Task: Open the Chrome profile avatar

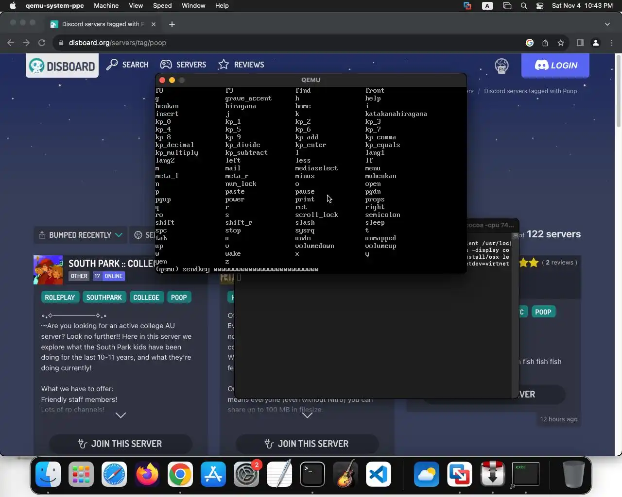Action: click(x=596, y=43)
